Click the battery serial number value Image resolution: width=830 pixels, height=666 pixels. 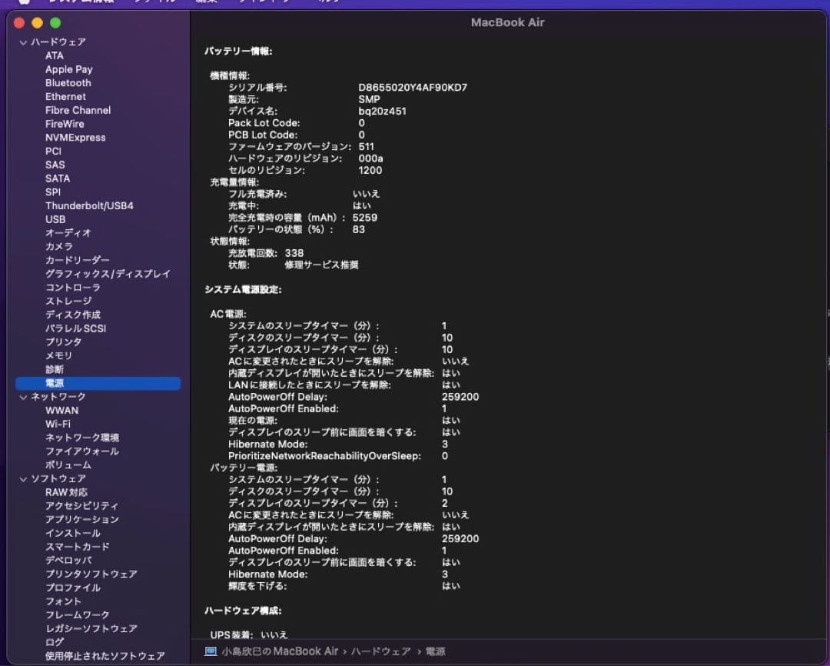(413, 88)
